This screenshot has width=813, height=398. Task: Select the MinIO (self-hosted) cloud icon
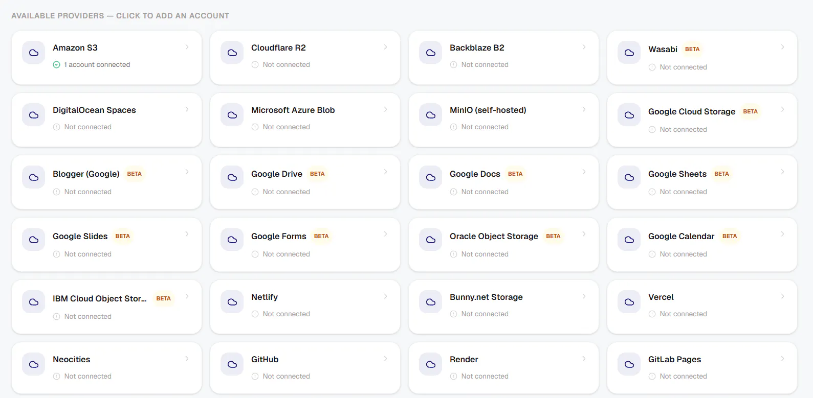[x=431, y=115]
